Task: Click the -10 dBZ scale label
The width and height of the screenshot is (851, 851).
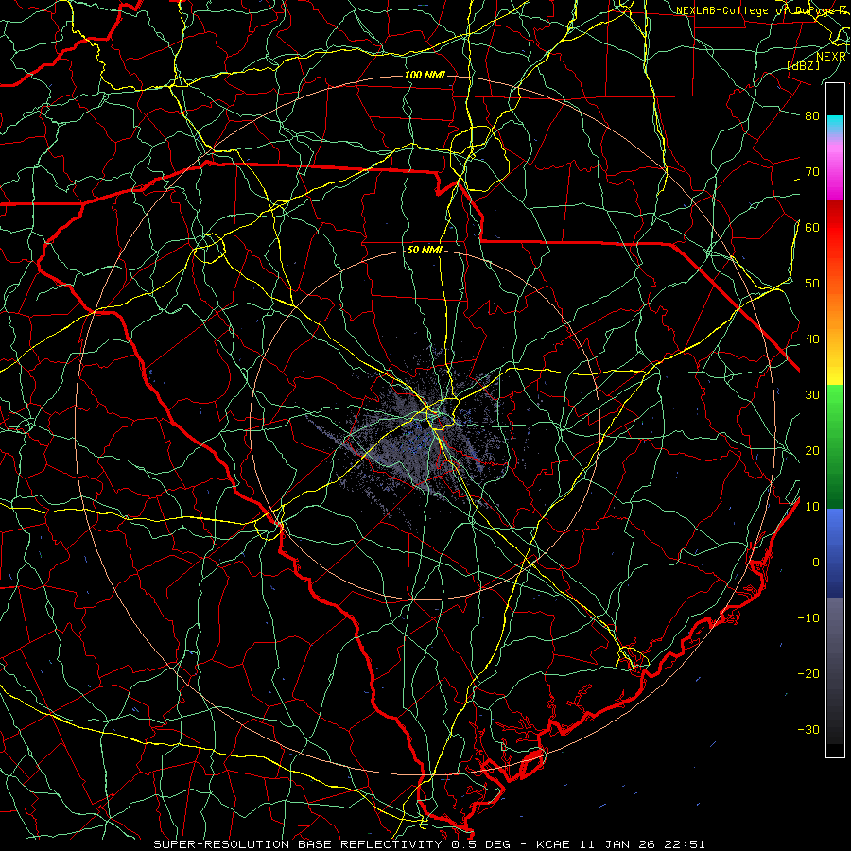Action: (808, 618)
